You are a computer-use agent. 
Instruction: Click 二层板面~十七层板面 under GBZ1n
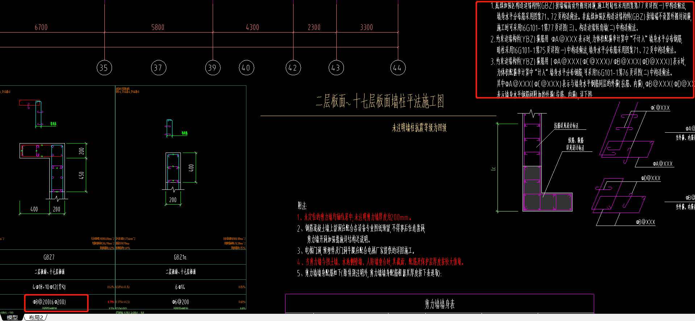(180, 272)
